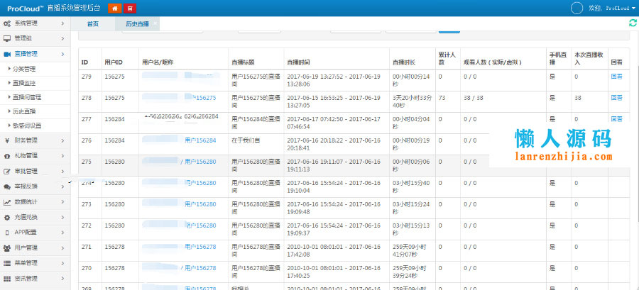Screen dimensions: 639x290
Task: Click the 本次直播收入 column header
Action: pos(589,58)
